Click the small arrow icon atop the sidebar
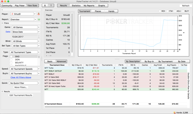 (x=2, y=10)
